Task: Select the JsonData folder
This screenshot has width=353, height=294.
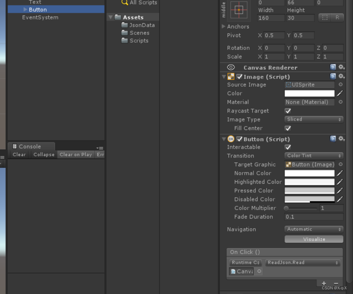Action: point(138,25)
